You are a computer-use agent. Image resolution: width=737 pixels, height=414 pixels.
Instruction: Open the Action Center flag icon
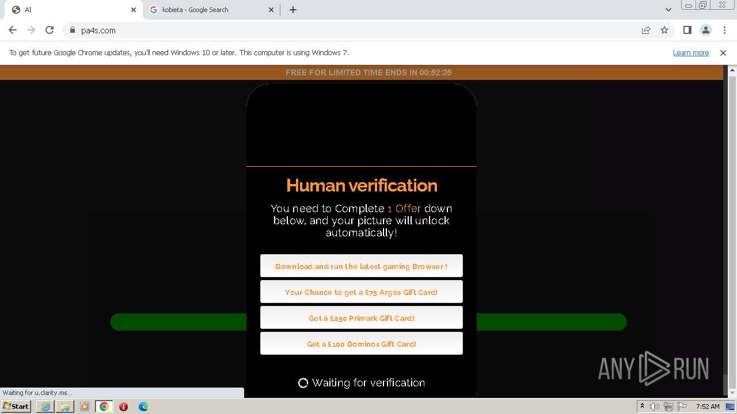[x=682, y=407]
